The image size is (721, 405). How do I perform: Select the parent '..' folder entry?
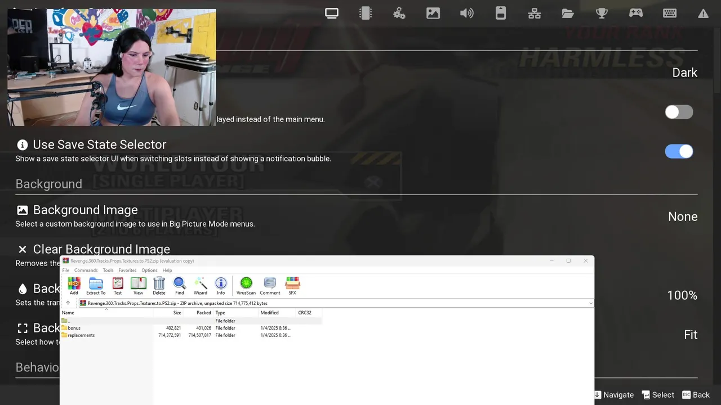click(65, 321)
